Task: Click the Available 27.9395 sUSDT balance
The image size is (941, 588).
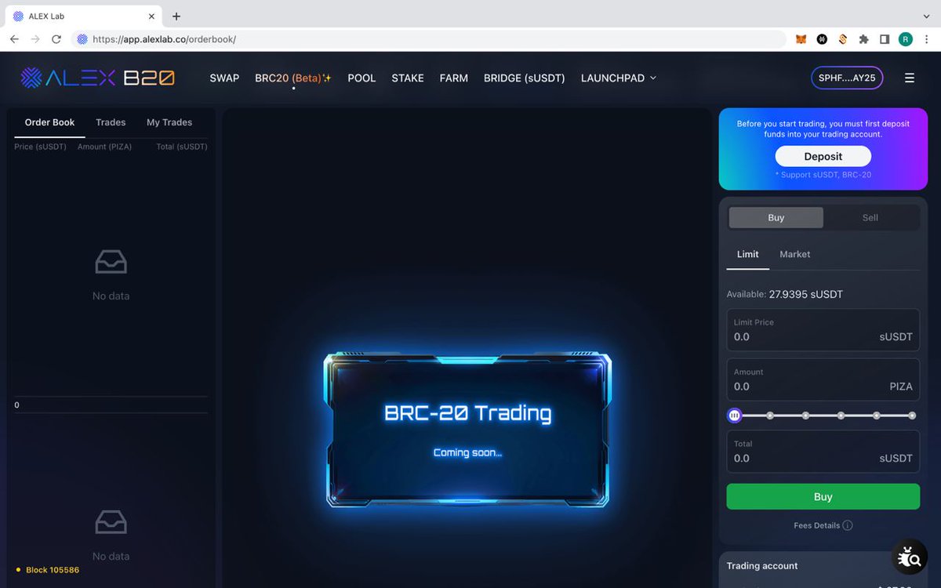Action: (785, 294)
